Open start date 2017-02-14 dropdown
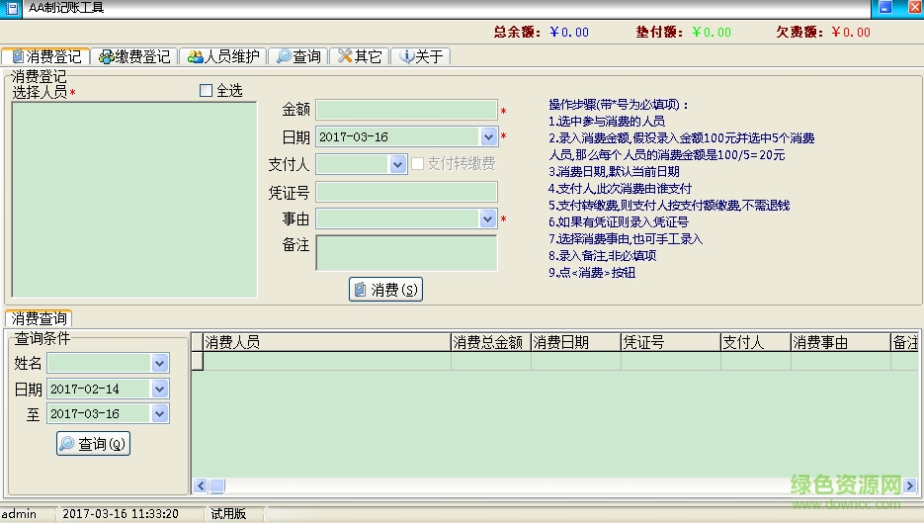924x523 pixels. [x=160, y=389]
